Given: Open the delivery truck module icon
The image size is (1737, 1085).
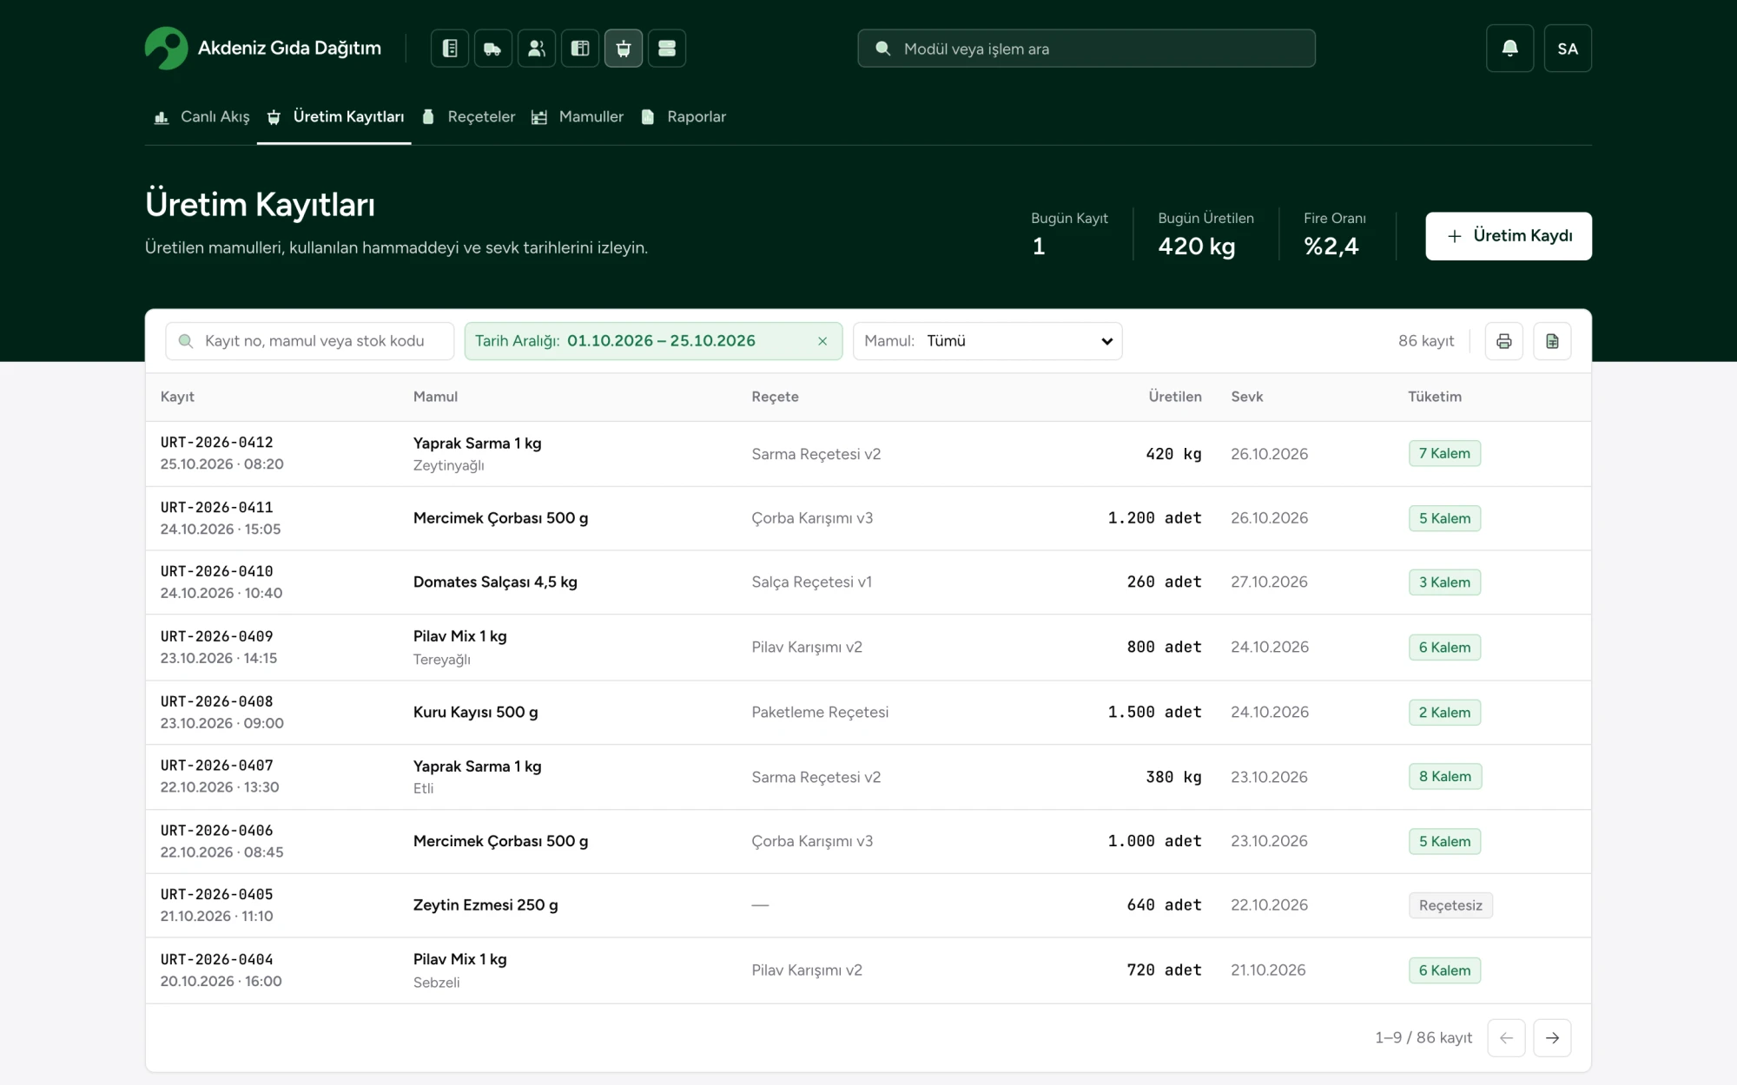Looking at the screenshot, I should (x=493, y=49).
